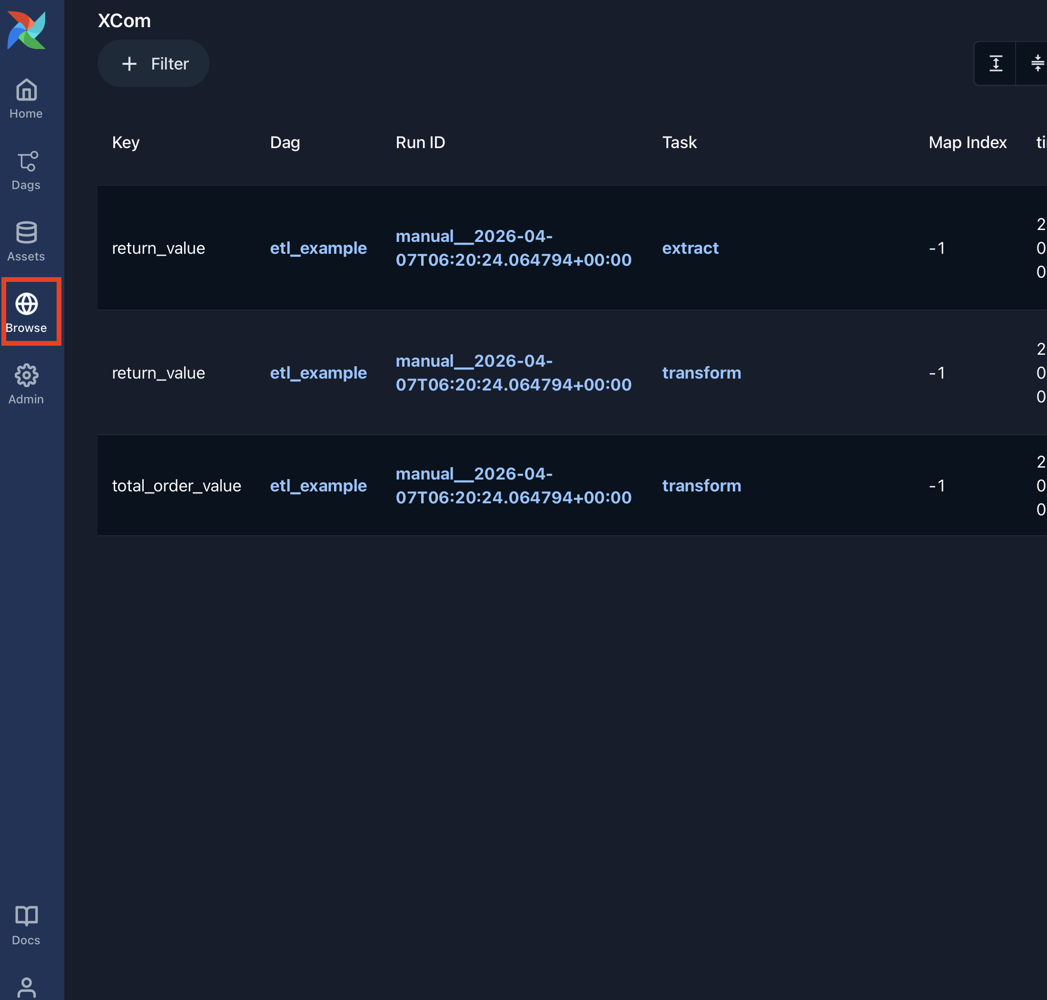Click the Dag column header
1047x1000 pixels.
point(285,142)
